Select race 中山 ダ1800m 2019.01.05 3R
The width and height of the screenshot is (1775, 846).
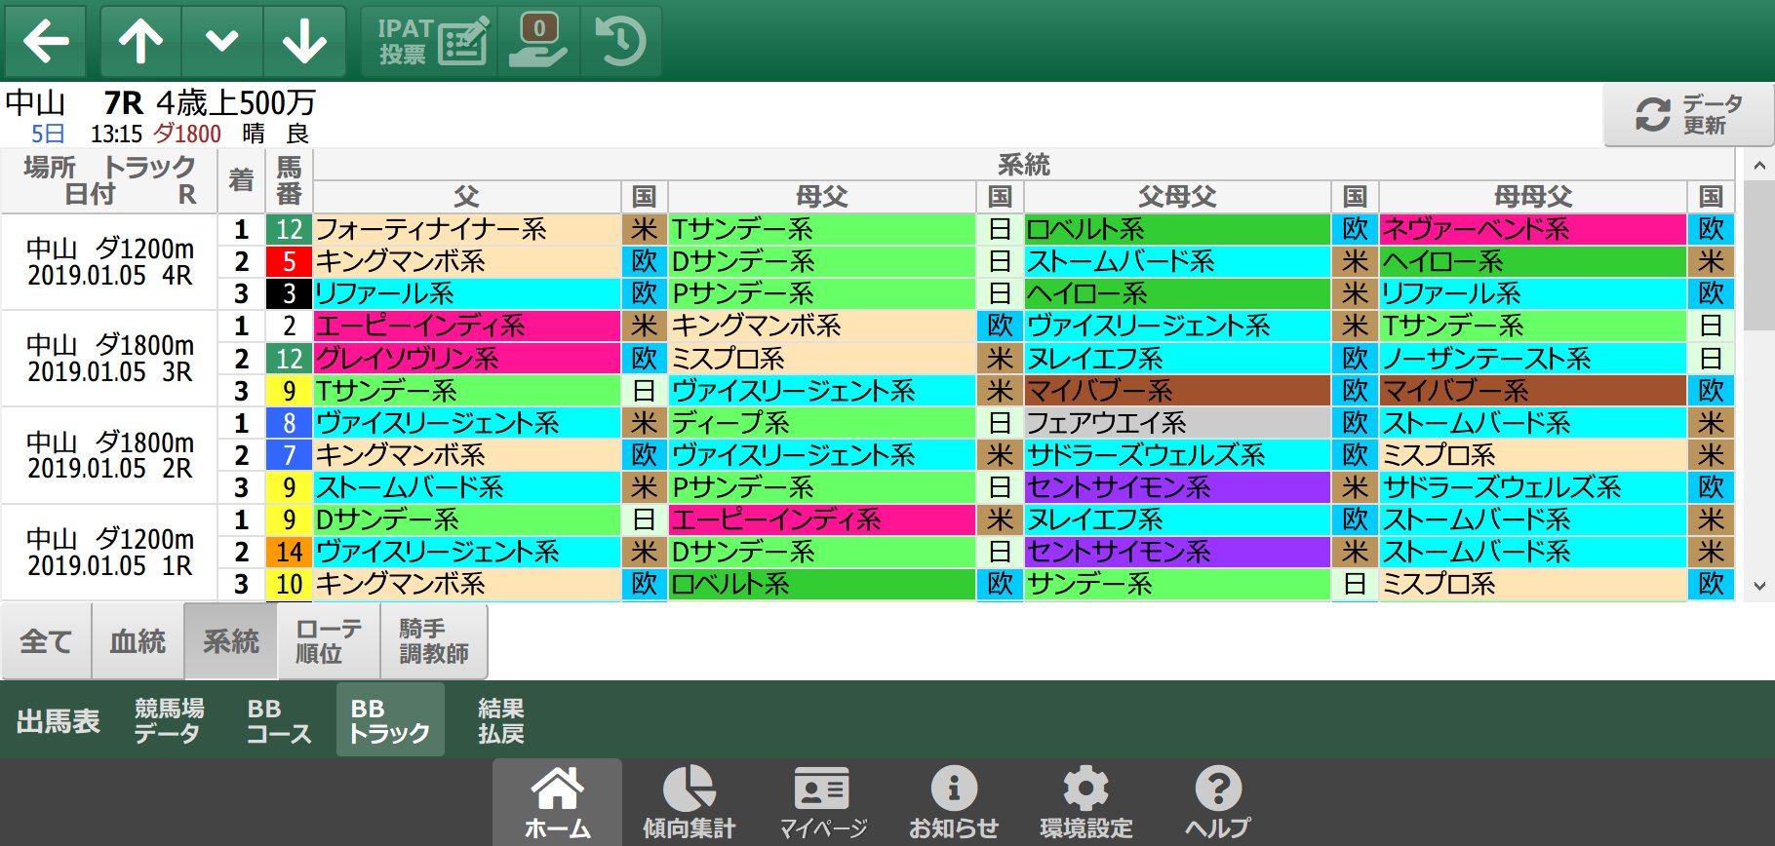109,358
